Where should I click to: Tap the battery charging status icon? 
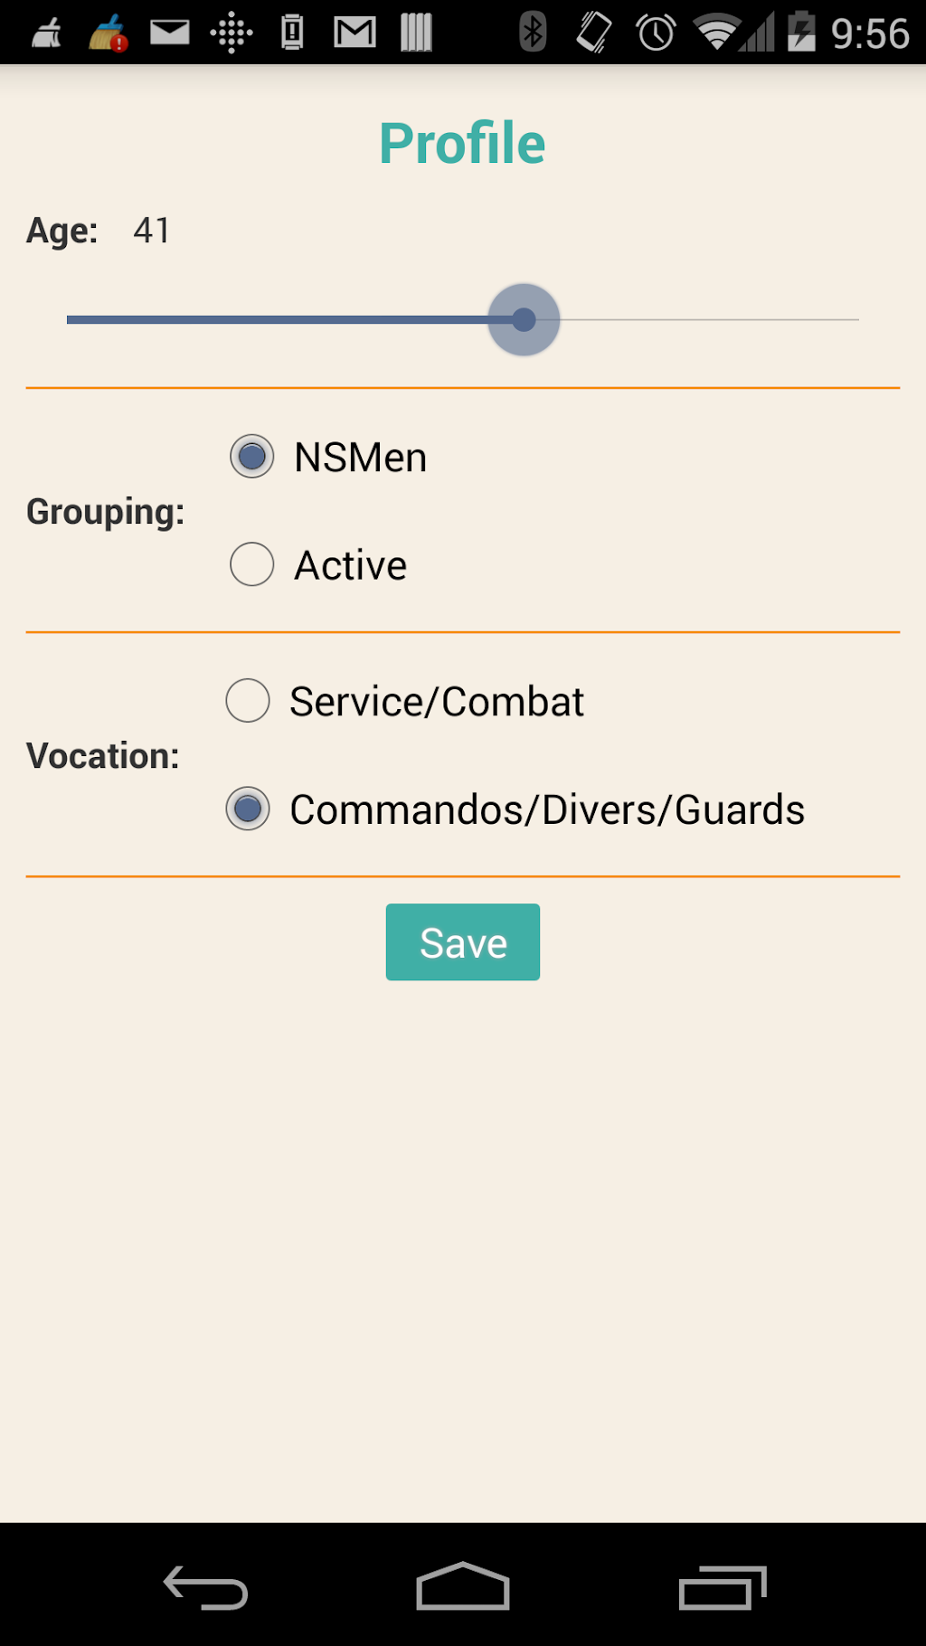point(801,33)
